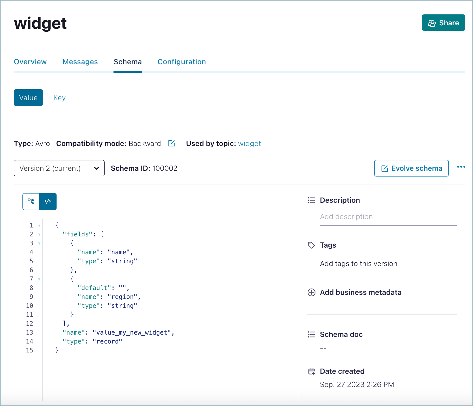Viewport: 473px width, 406px height.
Task: Click the Evolve schema button
Action: (411, 168)
